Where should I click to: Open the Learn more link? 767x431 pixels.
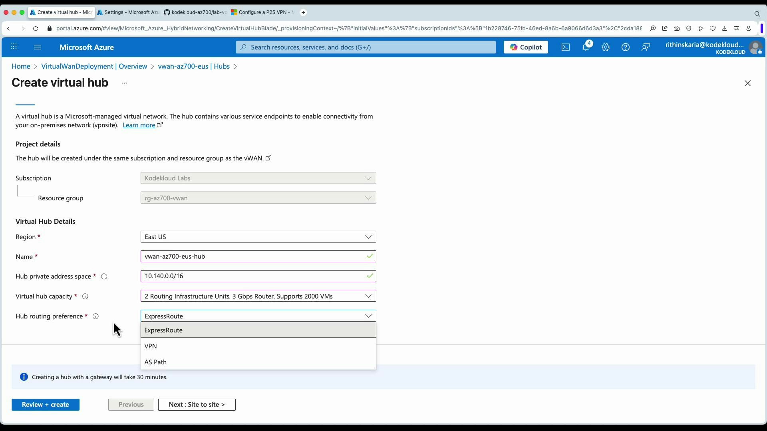click(x=139, y=125)
